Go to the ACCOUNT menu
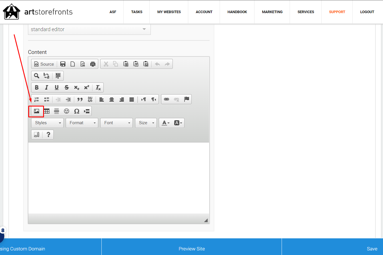The height and width of the screenshot is (255, 383). 204,12
